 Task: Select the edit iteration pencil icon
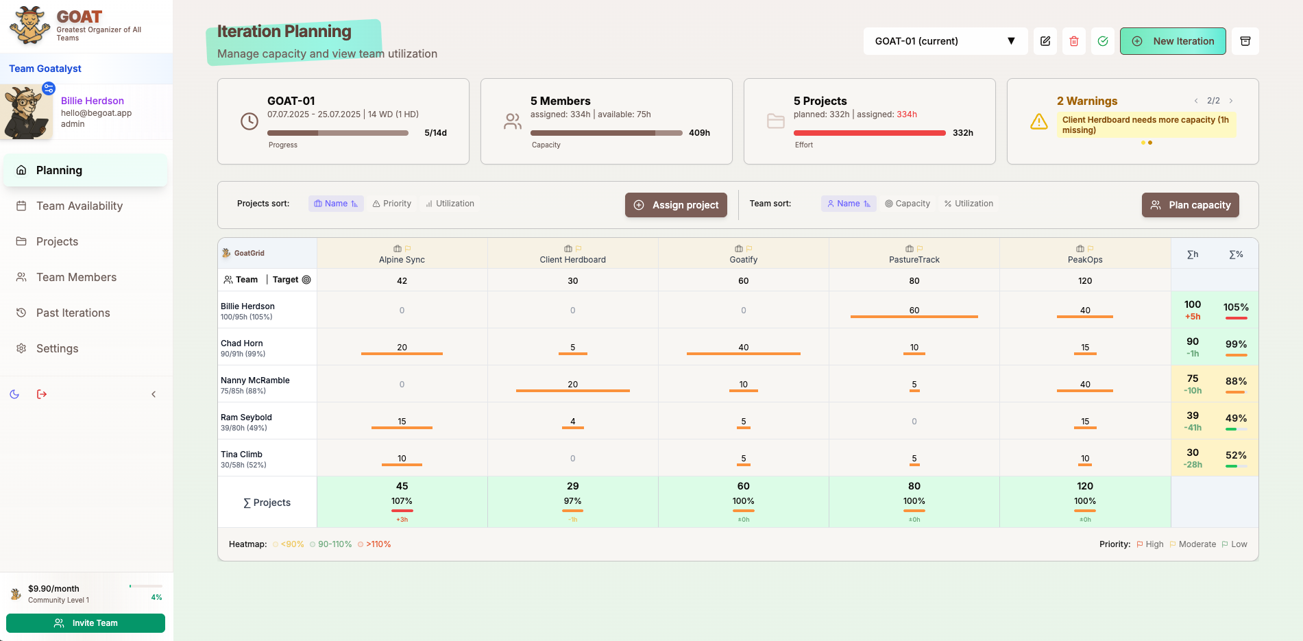point(1045,41)
